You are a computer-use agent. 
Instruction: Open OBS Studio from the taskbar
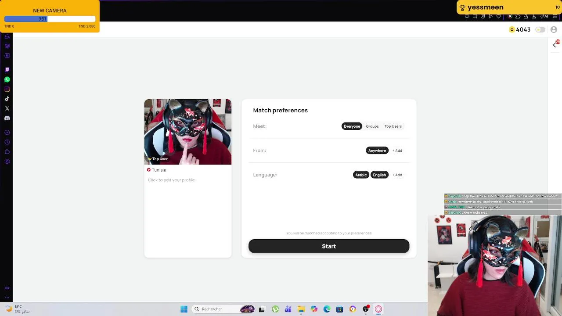pyautogui.click(x=366, y=309)
